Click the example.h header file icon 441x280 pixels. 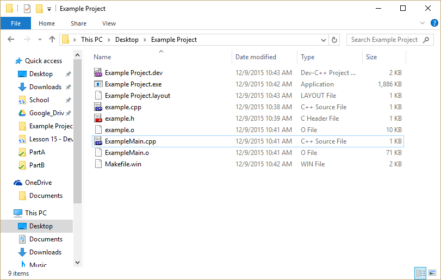(x=98, y=119)
